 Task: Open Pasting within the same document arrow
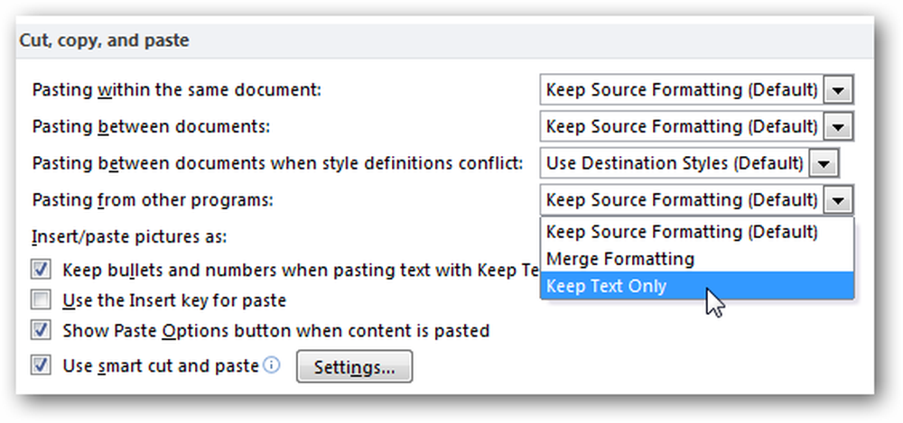pyautogui.click(x=839, y=90)
